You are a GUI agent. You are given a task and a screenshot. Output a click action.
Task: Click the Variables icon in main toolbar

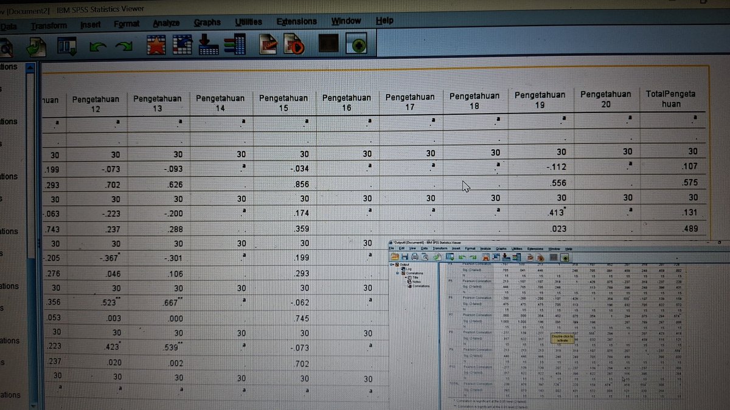(x=235, y=46)
